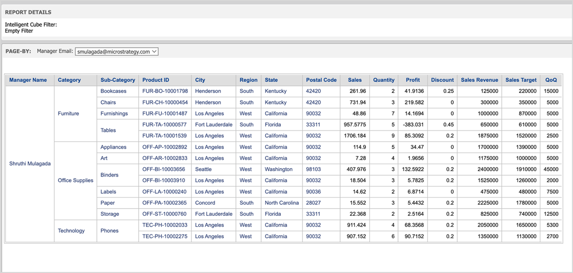Click postal code 98103
573x273 pixels.
pyautogui.click(x=313, y=169)
